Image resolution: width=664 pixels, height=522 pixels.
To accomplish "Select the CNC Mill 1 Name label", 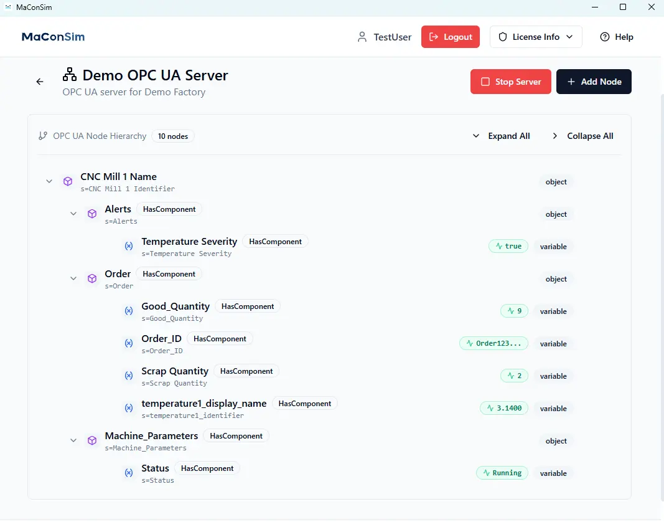I will click(119, 176).
